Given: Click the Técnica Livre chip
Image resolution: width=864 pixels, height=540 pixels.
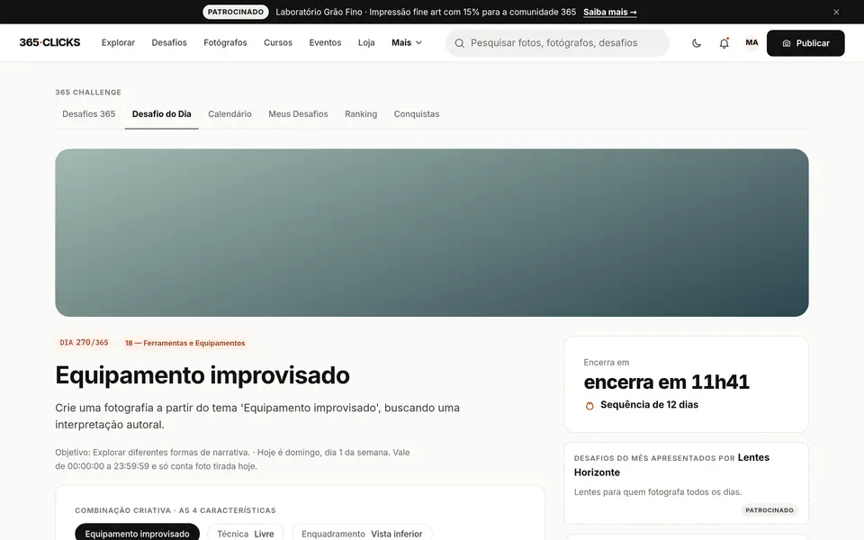Looking at the screenshot, I should pos(246,533).
